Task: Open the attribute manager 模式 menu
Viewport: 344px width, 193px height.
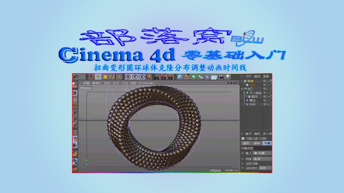Action: tap(248, 133)
